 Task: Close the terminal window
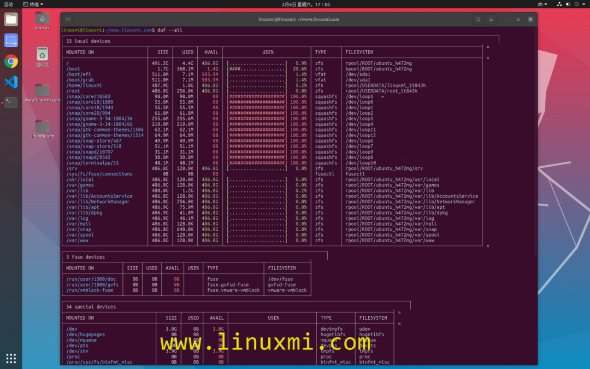tap(530, 19)
